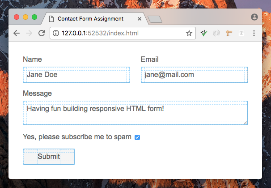
Task: Open the user profile icon
Action: 254,17
